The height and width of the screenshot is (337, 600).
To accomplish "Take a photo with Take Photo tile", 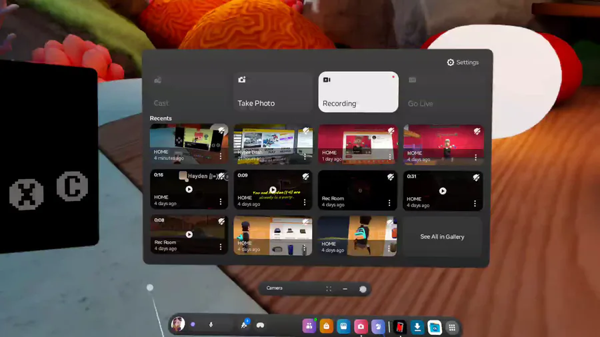I will click(273, 92).
